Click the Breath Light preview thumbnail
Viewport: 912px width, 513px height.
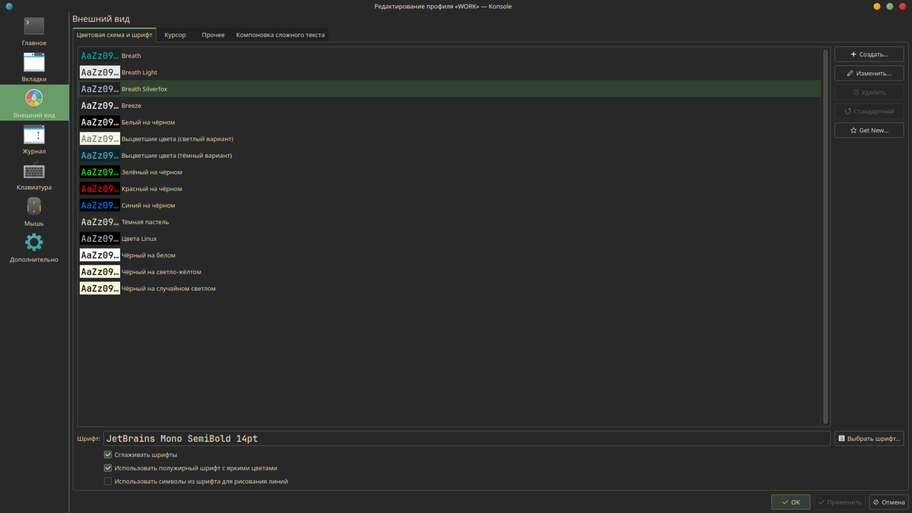point(100,72)
